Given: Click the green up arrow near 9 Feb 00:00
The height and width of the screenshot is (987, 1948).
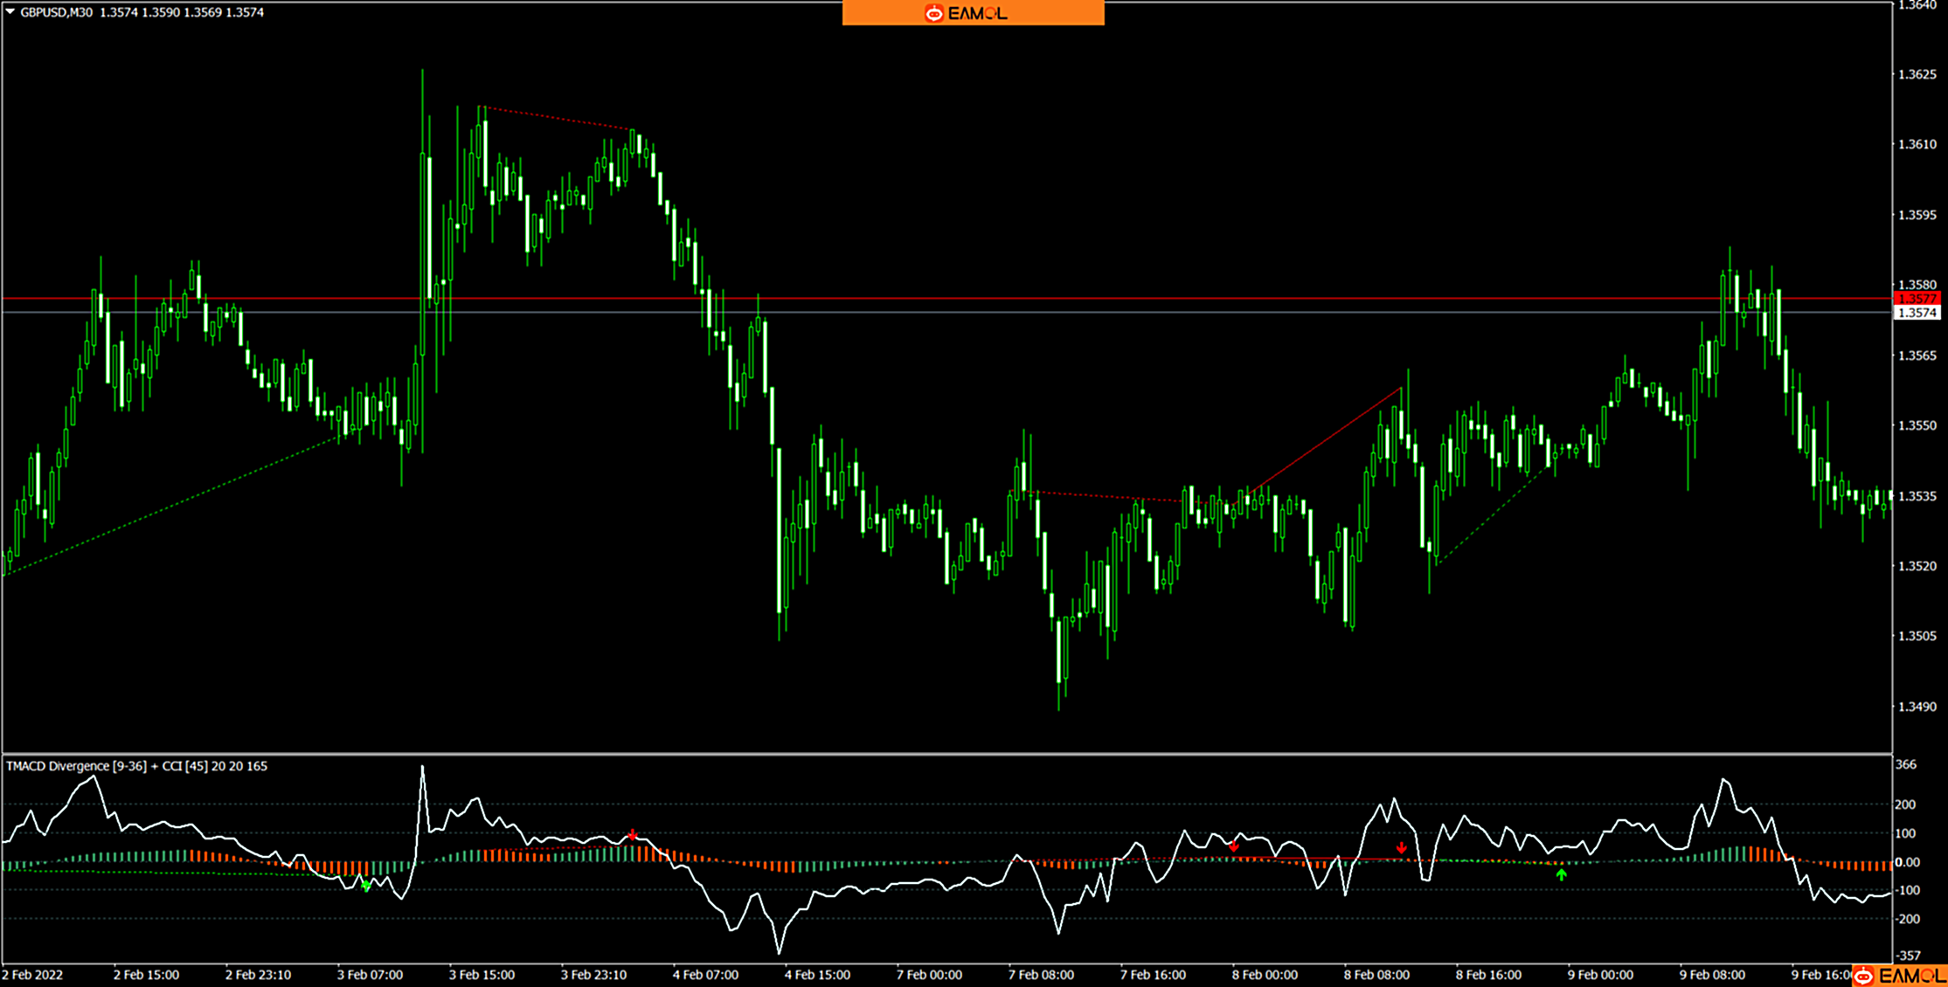Looking at the screenshot, I should pos(1561,873).
